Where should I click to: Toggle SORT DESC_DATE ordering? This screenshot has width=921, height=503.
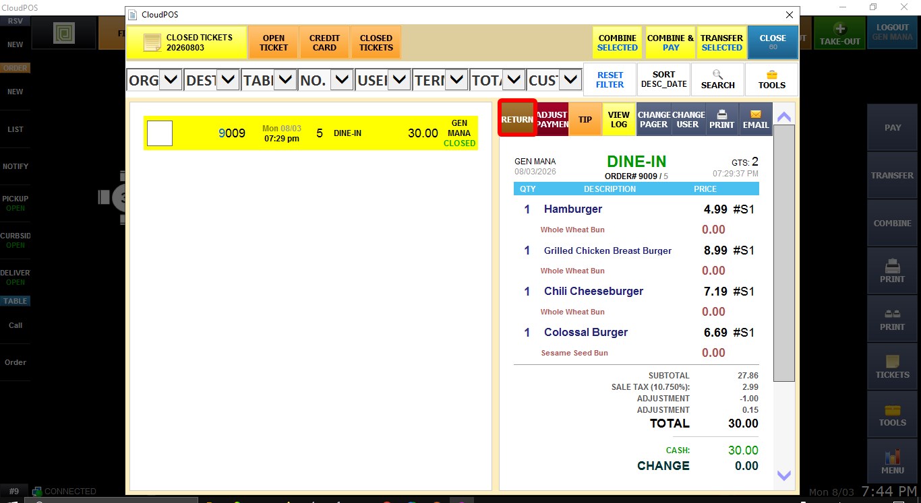click(663, 79)
